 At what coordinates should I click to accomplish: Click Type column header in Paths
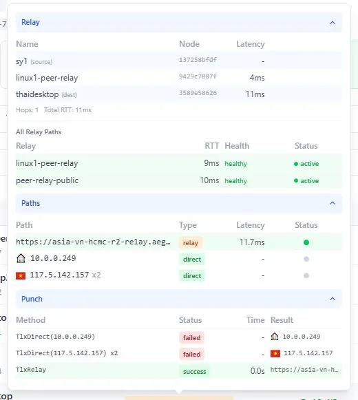188,225
